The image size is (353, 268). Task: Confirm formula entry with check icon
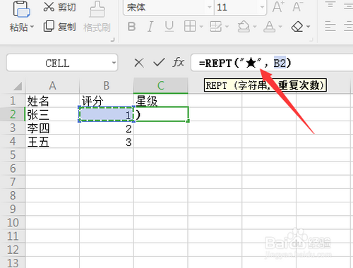click(x=159, y=63)
